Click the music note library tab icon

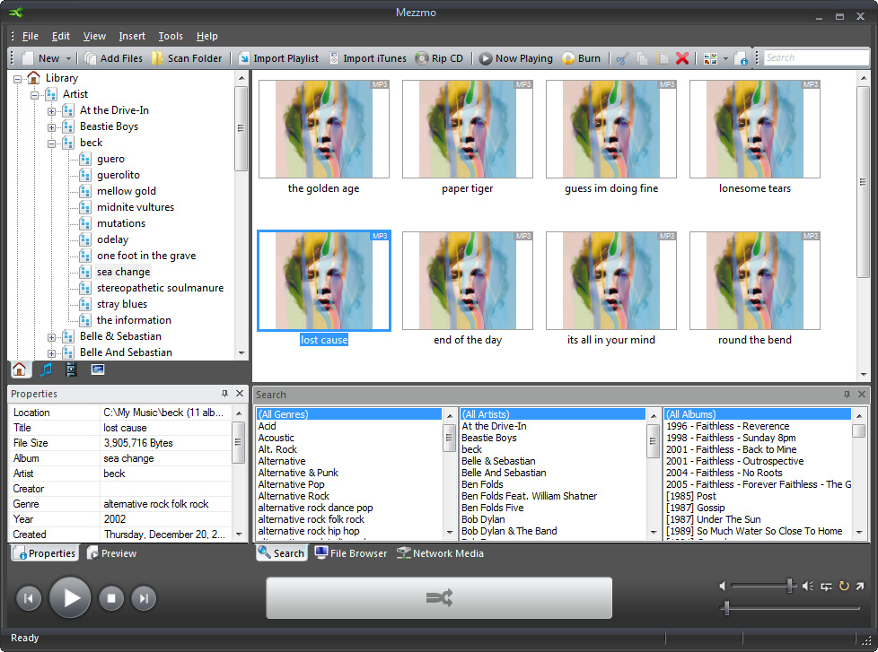46,369
